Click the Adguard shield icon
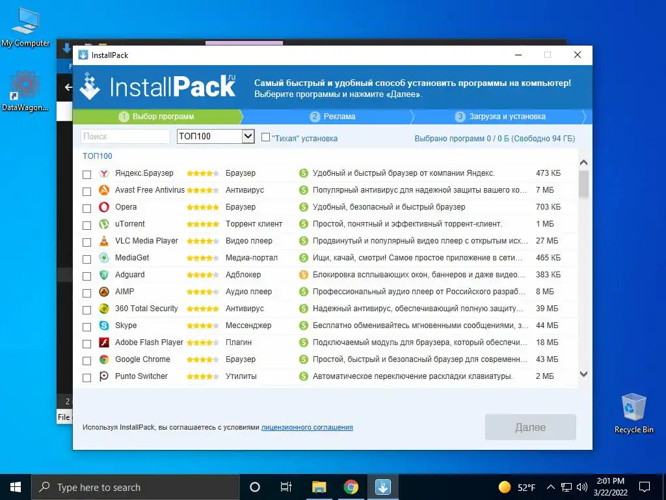666x500 pixels. click(x=104, y=275)
